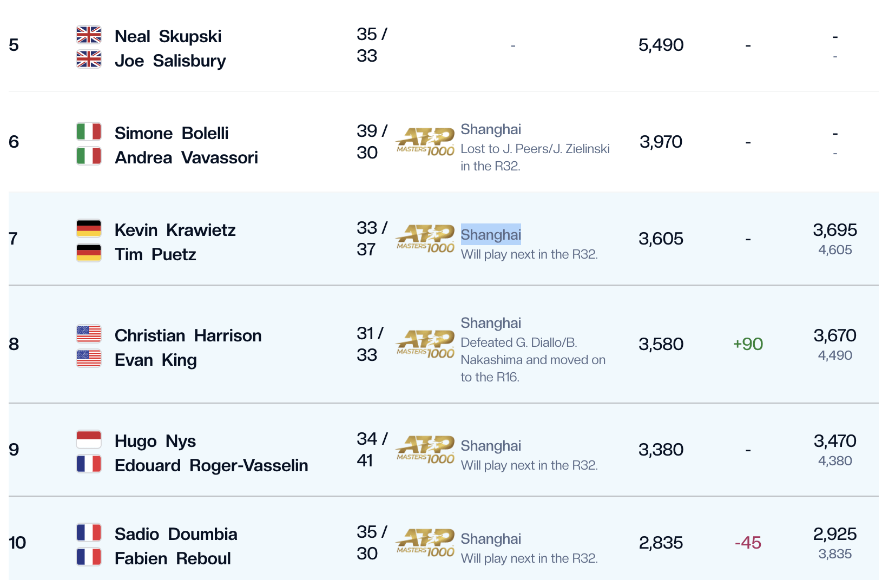
Task: Click Sadio Doumbia's name
Action: (x=176, y=534)
